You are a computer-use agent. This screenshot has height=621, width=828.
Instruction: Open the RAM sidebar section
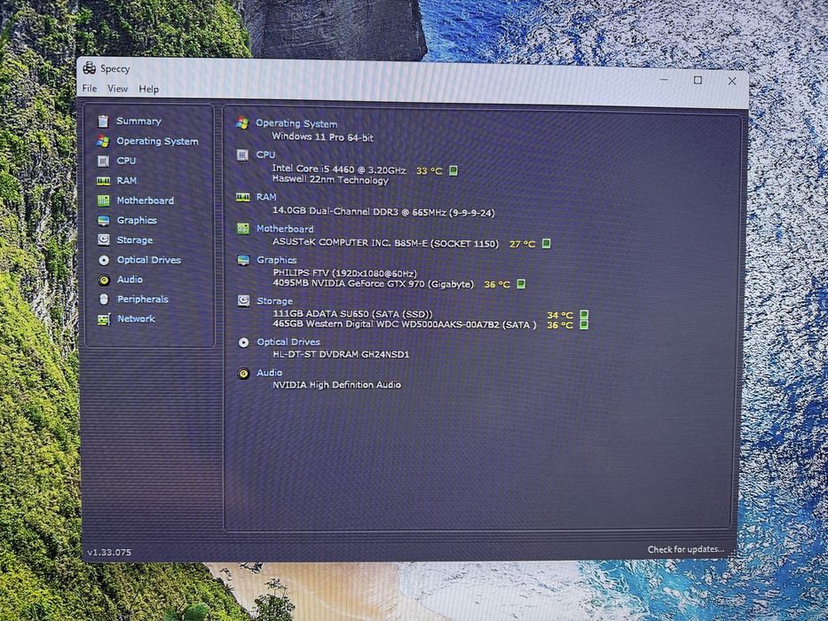127,181
